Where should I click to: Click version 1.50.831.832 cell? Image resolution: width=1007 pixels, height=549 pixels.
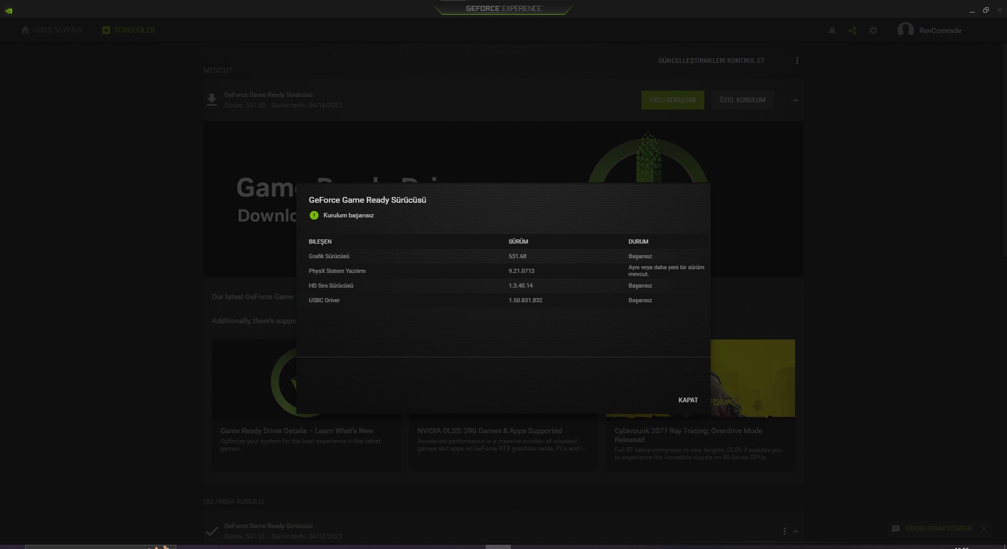526,300
